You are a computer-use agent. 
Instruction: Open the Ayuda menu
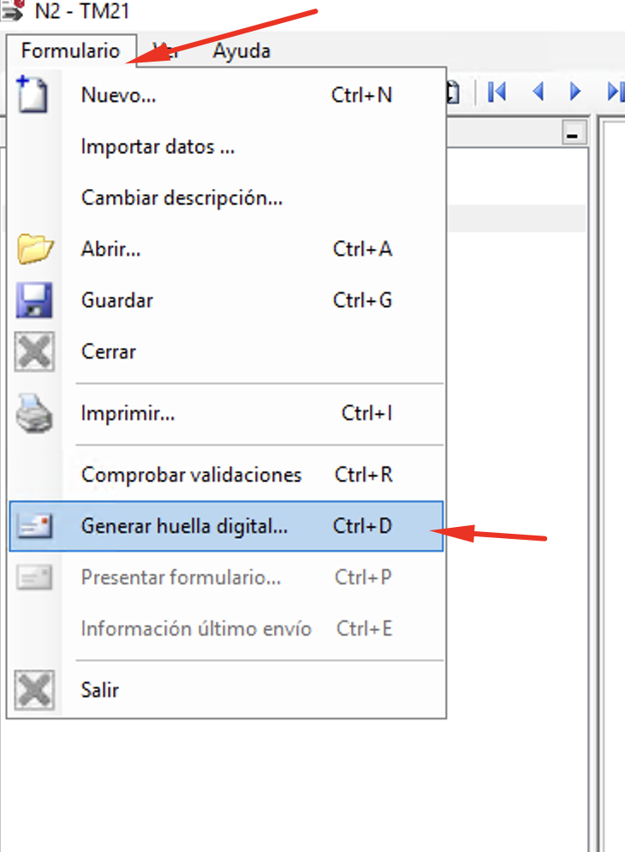tap(241, 50)
